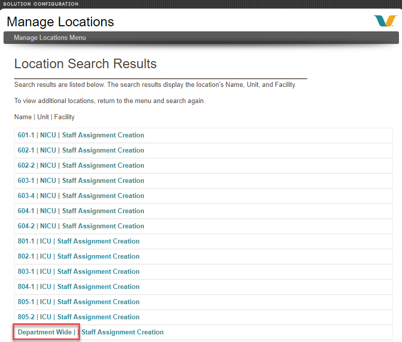Screen dimensions: 402x342
Task: Open location 604-1 NICU link
Action: [81, 211]
